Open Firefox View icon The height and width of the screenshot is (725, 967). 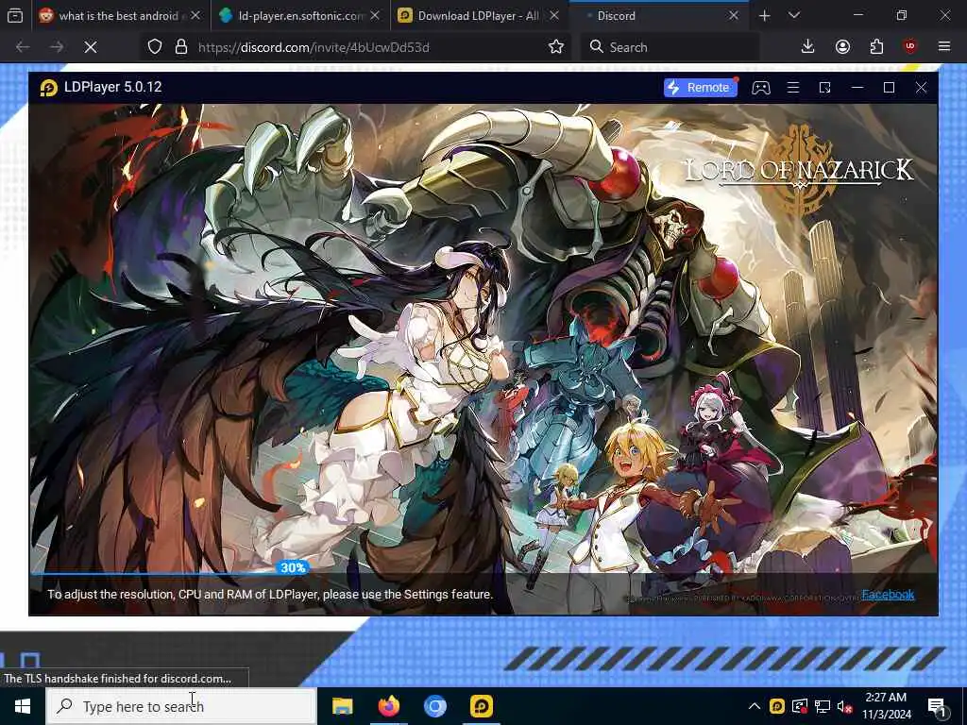tap(15, 15)
